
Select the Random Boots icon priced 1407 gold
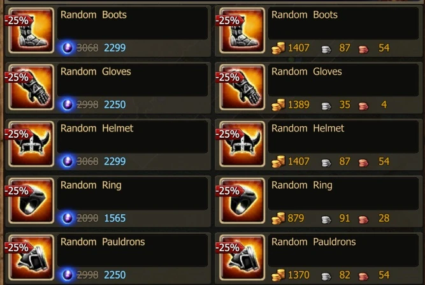[242, 31]
